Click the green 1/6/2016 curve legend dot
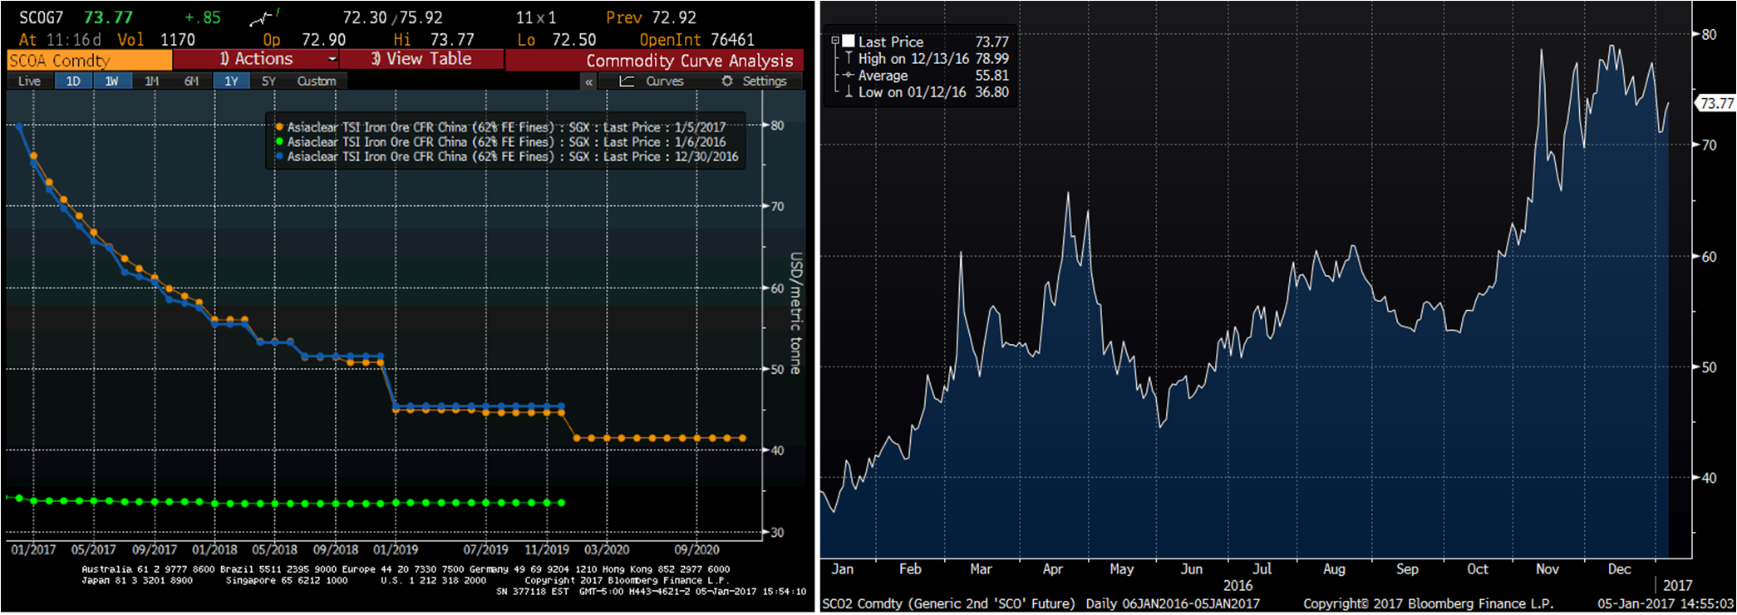The height and width of the screenshot is (615, 1737). (x=279, y=142)
